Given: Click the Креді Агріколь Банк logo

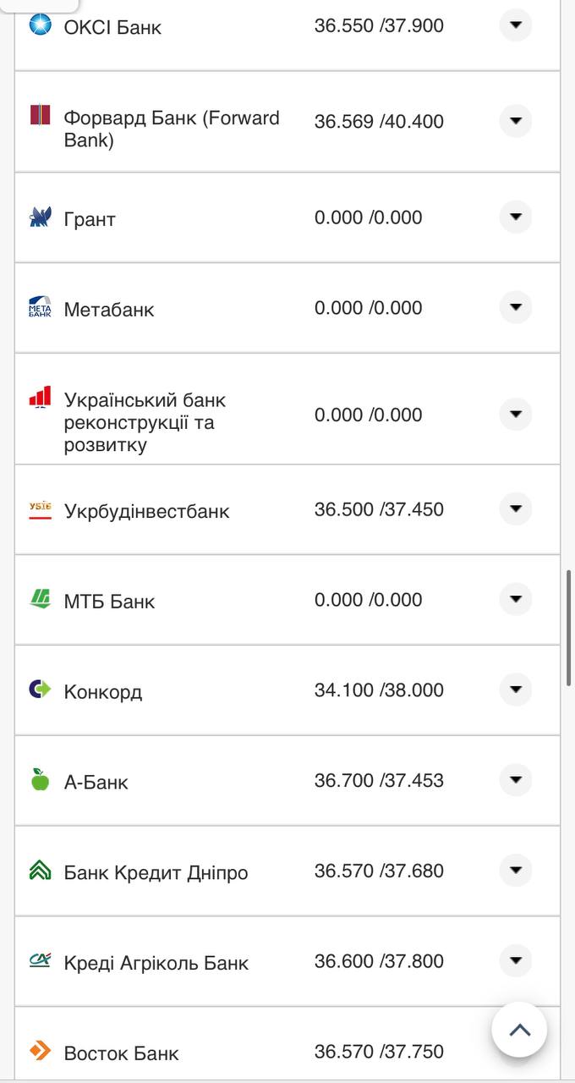Looking at the screenshot, I should pyautogui.click(x=40, y=959).
